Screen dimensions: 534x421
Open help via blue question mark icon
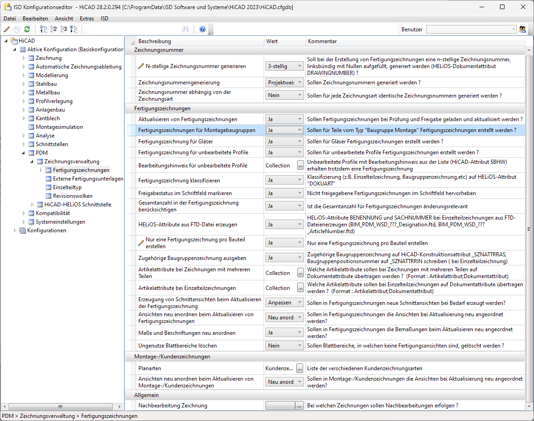(202, 29)
